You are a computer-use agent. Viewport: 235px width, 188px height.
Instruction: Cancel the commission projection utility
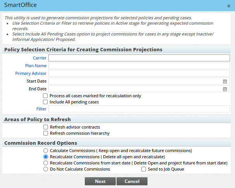pyautogui.click(x=132, y=181)
